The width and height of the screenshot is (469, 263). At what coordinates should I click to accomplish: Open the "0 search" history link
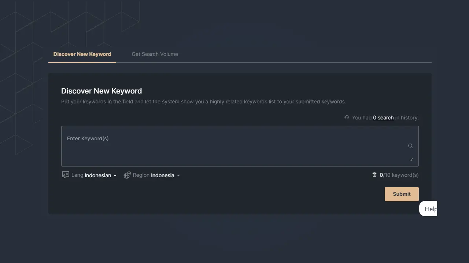[x=383, y=118]
